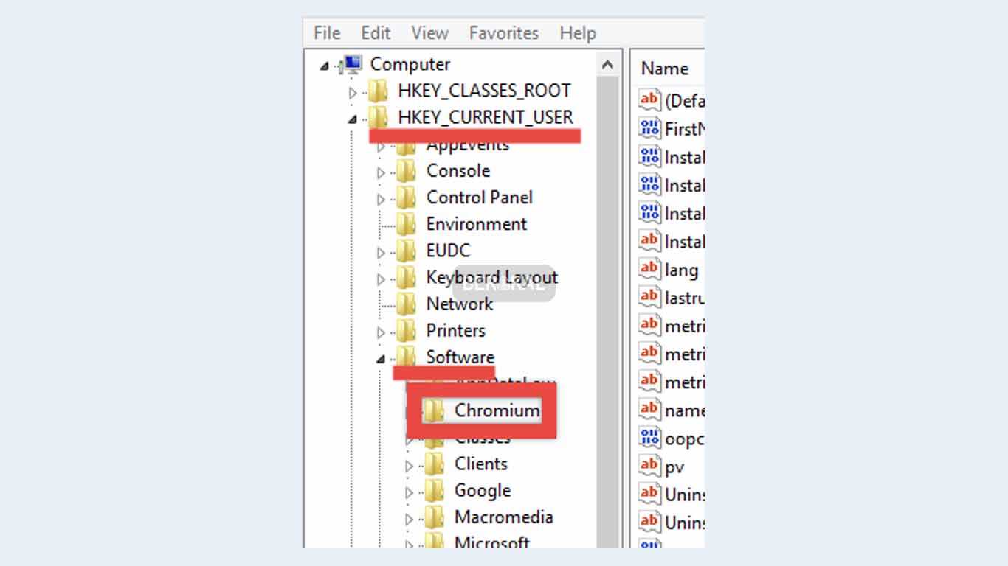
Task: Click the oopc binary value icon
Action: tap(649, 438)
